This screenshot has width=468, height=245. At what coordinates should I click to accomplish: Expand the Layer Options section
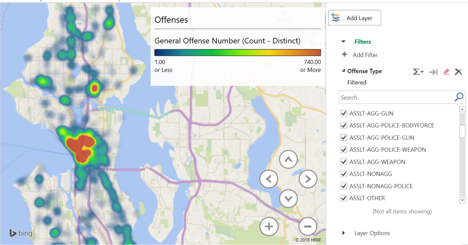pyautogui.click(x=344, y=233)
